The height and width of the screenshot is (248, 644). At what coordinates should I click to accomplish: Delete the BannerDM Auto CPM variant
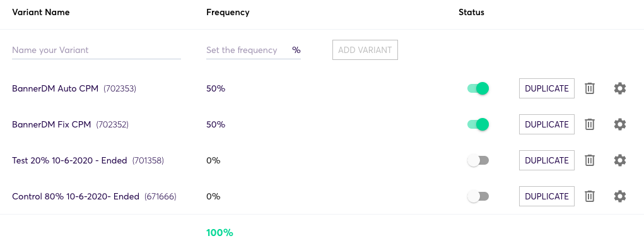(x=589, y=88)
